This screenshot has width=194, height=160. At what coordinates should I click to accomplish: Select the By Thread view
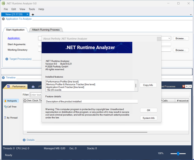pyautogui.click(x=11, y=118)
